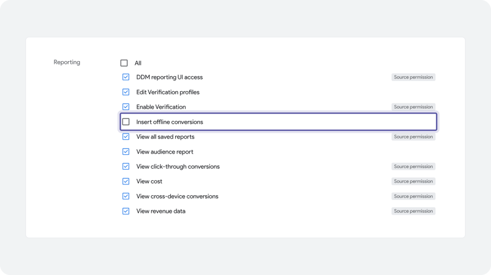Click the 'All' label text
Image resolution: width=491 pixels, height=275 pixels.
[x=138, y=63]
